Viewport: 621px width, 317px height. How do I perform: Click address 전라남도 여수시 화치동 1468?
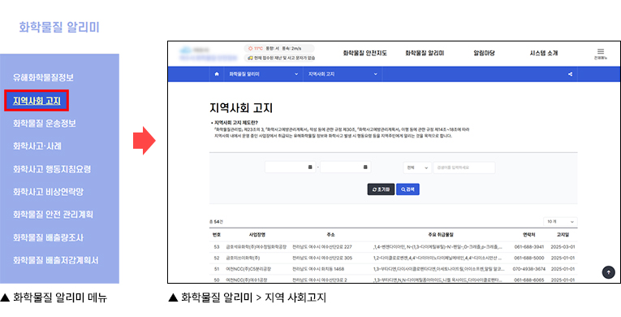pos(318,269)
